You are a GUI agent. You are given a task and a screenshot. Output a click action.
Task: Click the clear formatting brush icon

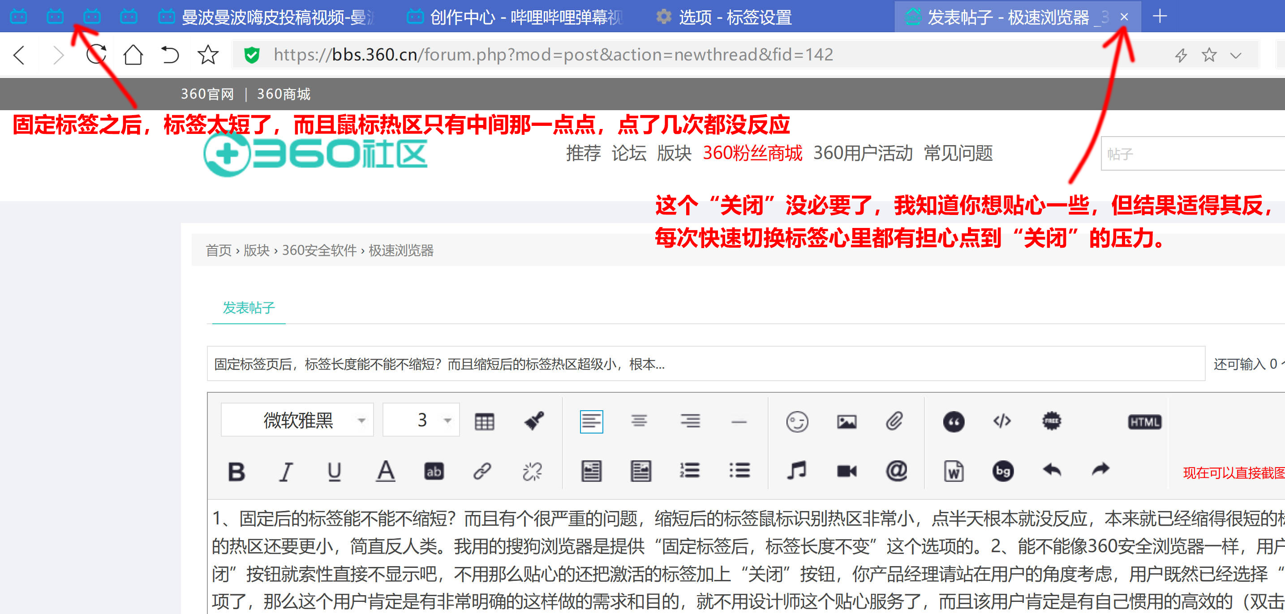tap(534, 421)
